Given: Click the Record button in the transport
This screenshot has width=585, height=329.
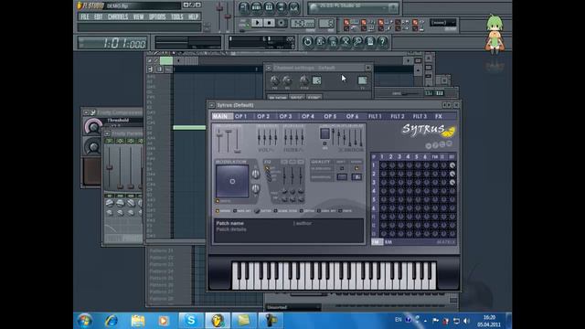Looking at the screenshot, I should point(282,23).
